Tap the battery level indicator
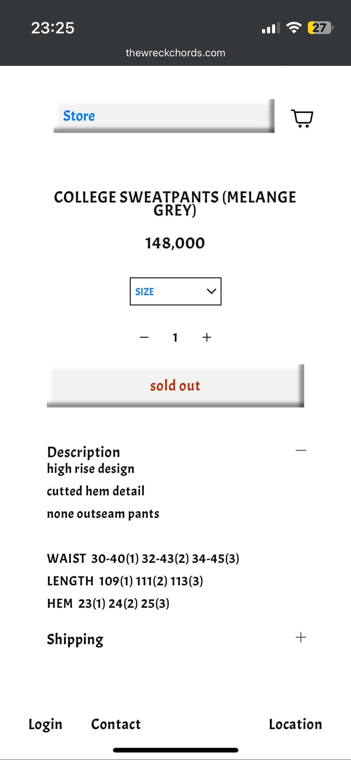 320,28
